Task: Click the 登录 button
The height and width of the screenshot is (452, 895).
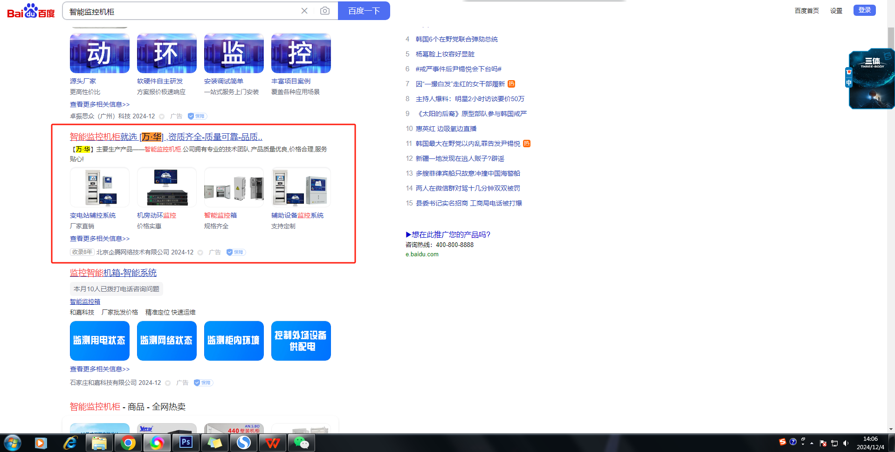Action: tap(865, 10)
